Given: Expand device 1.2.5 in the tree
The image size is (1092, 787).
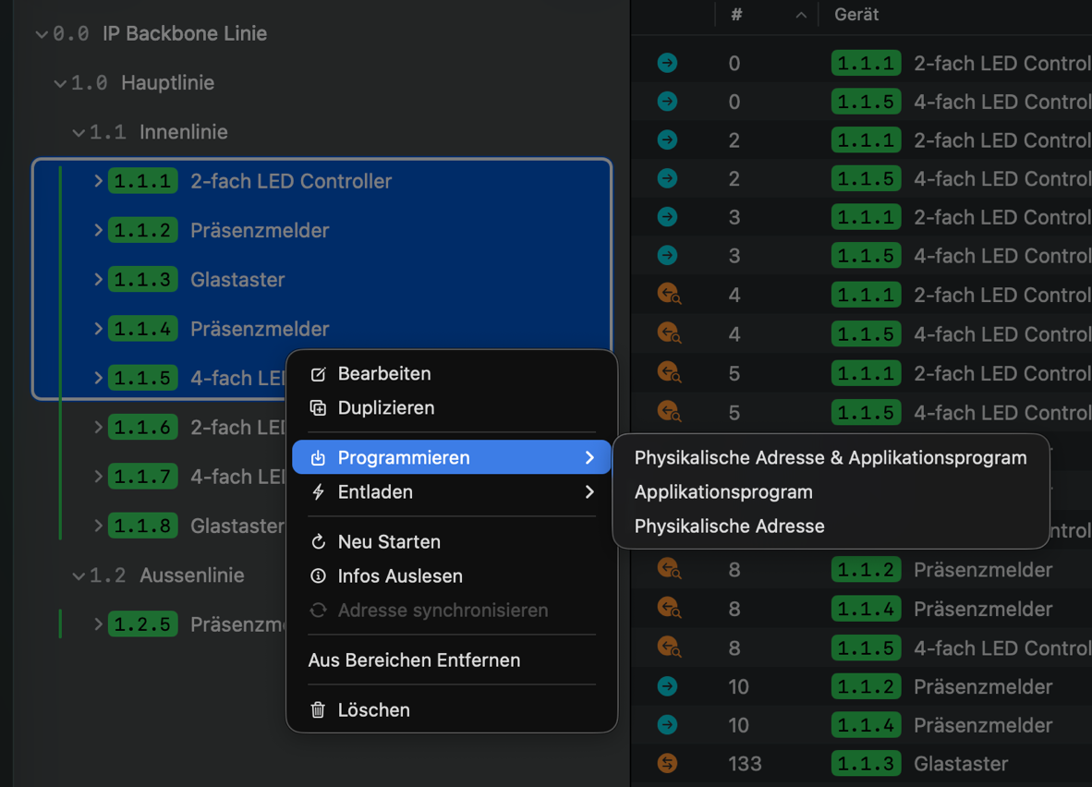Looking at the screenshot, I should [x=98, y=624].
